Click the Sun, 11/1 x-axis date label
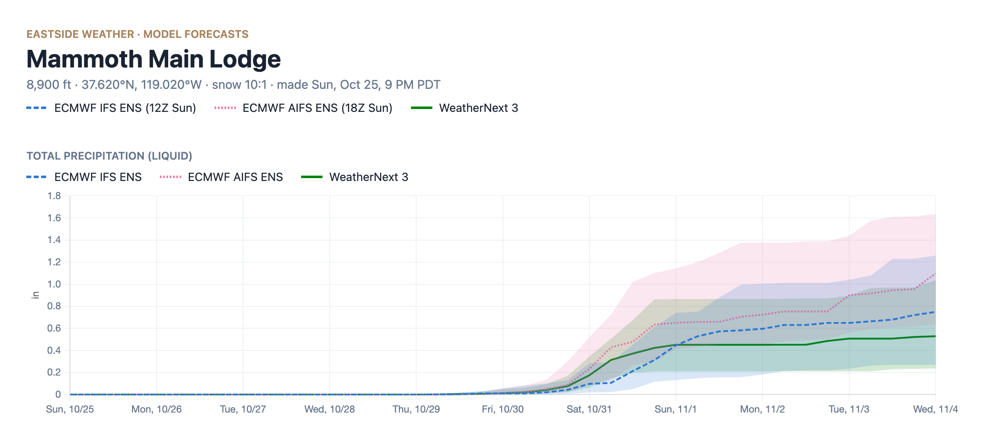Image resolution: width=987 pixels, height=429 pixels. pyautogui.click(x=676, y=409)
